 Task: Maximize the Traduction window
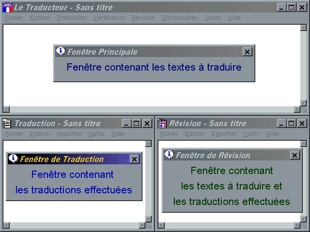pos(136,124)
